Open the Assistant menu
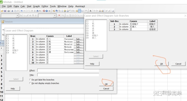Image resolution: width=187 pixels, height=101 pixels. point(80,6)
